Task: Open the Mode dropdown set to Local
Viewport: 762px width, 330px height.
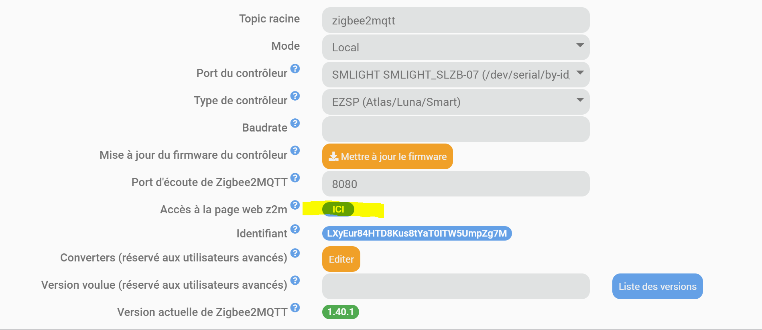Action: pos(455,47)
